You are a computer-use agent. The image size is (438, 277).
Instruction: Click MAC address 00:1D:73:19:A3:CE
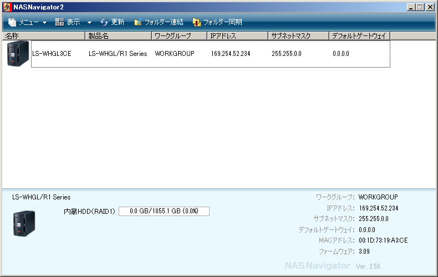click(x=383, y=240)
